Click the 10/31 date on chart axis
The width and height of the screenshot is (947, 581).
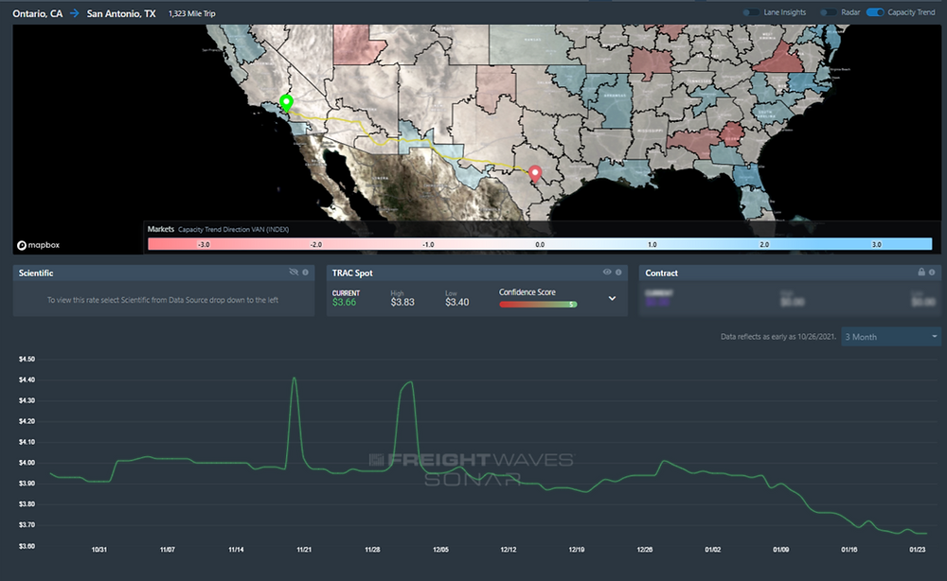[x=99, y=550]
